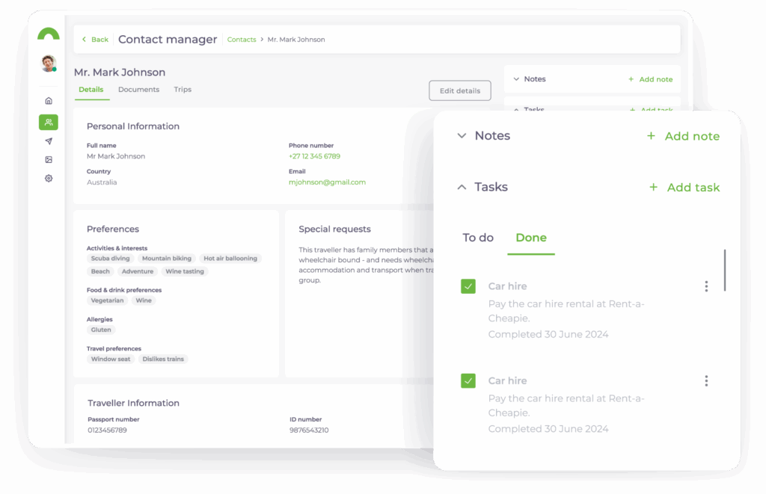The image size is (766, 494).
Task: Open the kebab menu on the first Car hire task
Action: point(706,285)
